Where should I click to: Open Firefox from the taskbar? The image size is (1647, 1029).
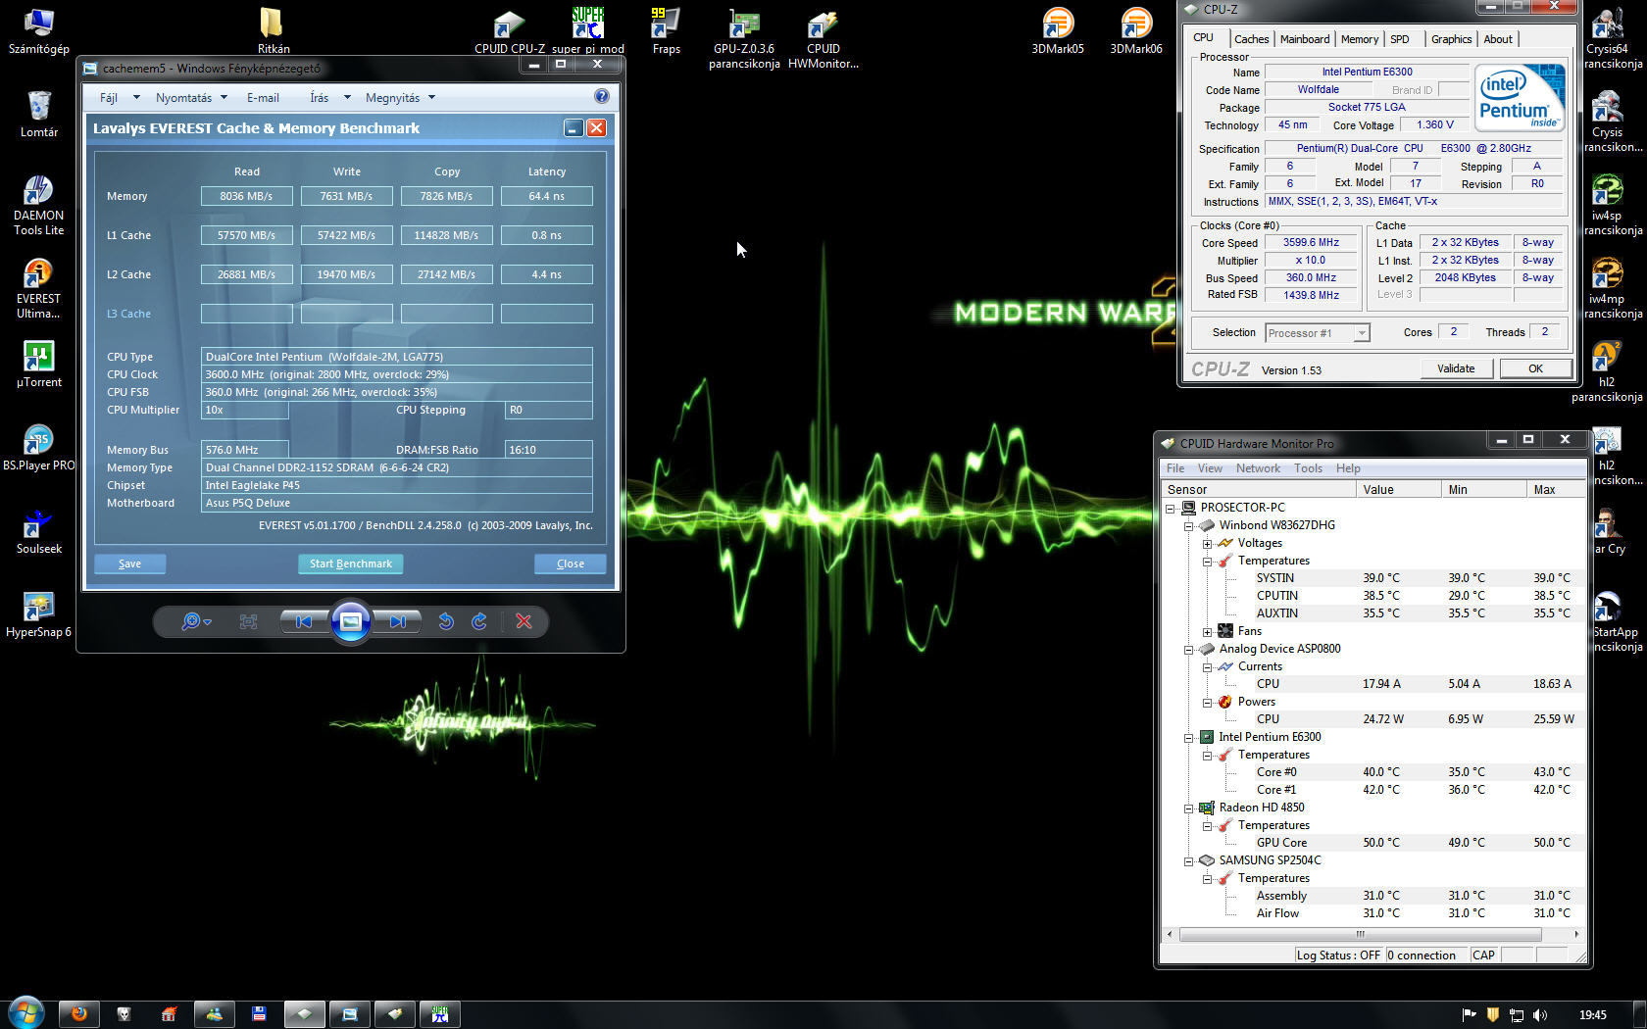(78, 1014)
